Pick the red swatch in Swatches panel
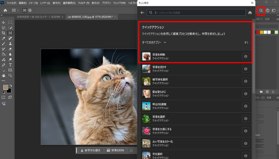Viewport: 279px width, 159px height. [x=258, y=32]
